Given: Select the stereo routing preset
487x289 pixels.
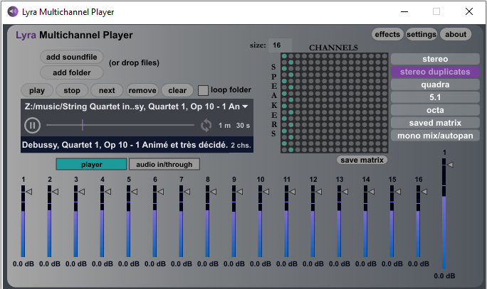Looking at the screenshot, I should (x=435, y=59).
